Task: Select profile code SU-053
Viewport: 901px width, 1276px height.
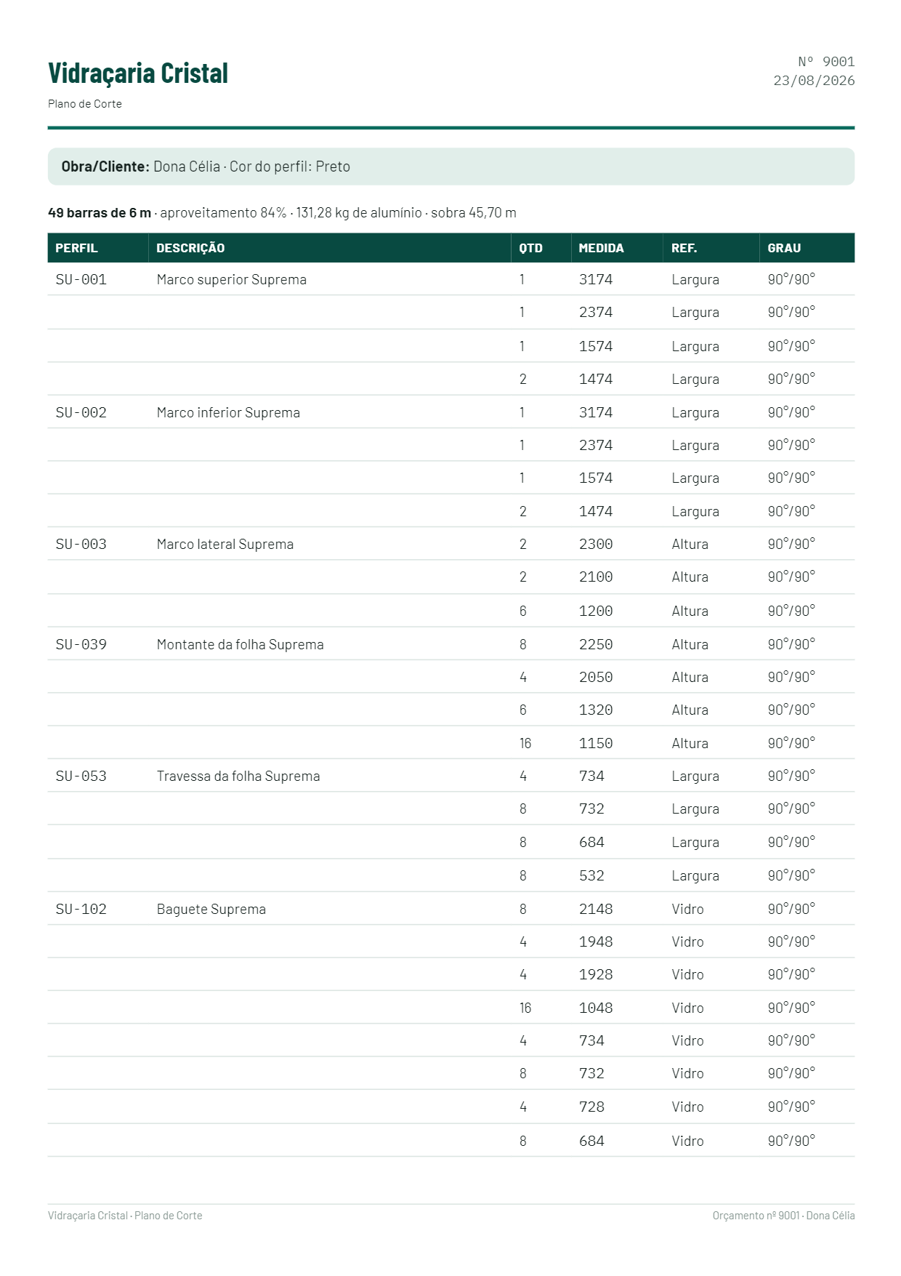Action: (81, 776)
